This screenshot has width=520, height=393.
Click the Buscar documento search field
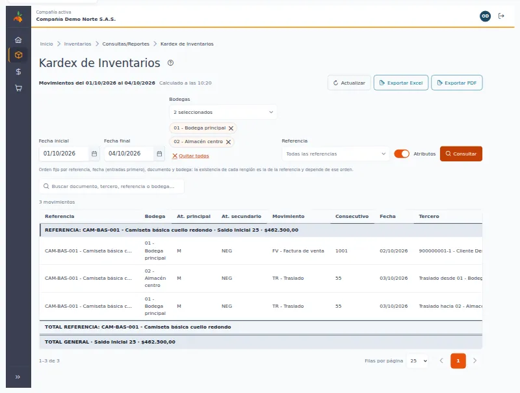[111, 186]
